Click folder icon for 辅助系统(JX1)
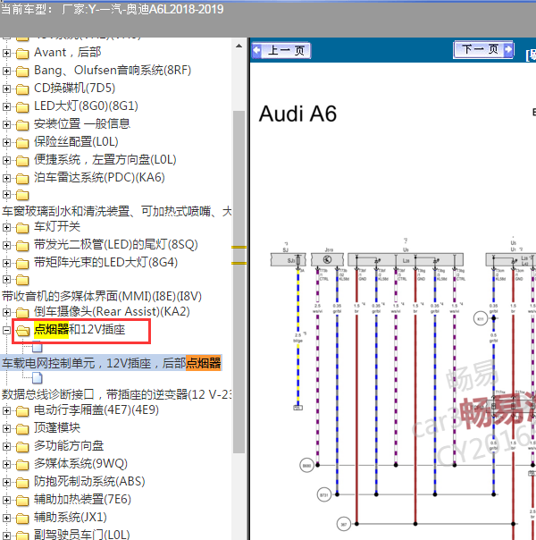This screenshot has width=536, height=540. 22,519
